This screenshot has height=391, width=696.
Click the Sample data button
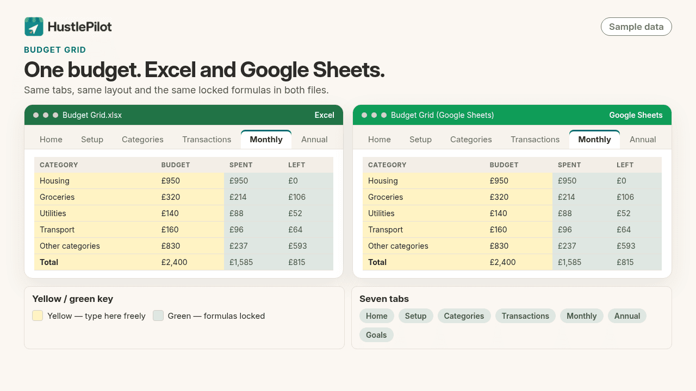[636, 27]
